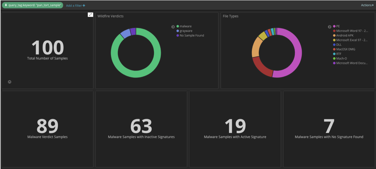Toggle the File Types legend arrow
This screenshot has width=376, height=169.
329,27
